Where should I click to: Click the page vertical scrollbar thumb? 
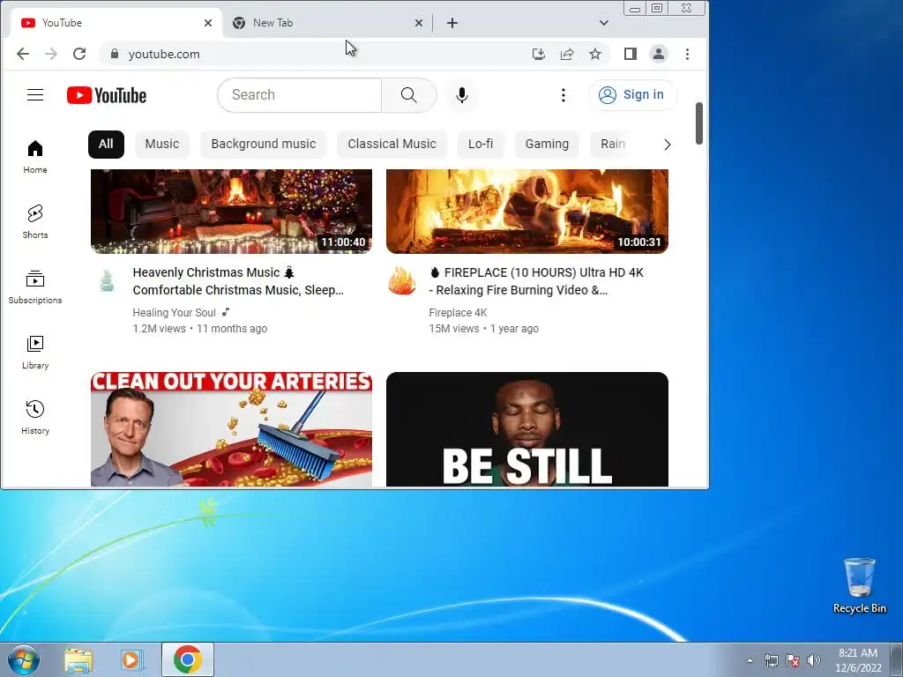pos(699,123)
